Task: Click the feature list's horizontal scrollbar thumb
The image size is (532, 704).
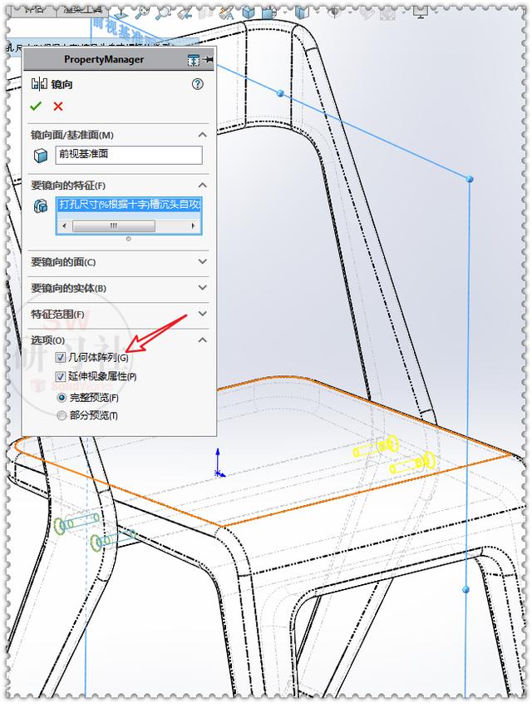Action: coord(114,226)
